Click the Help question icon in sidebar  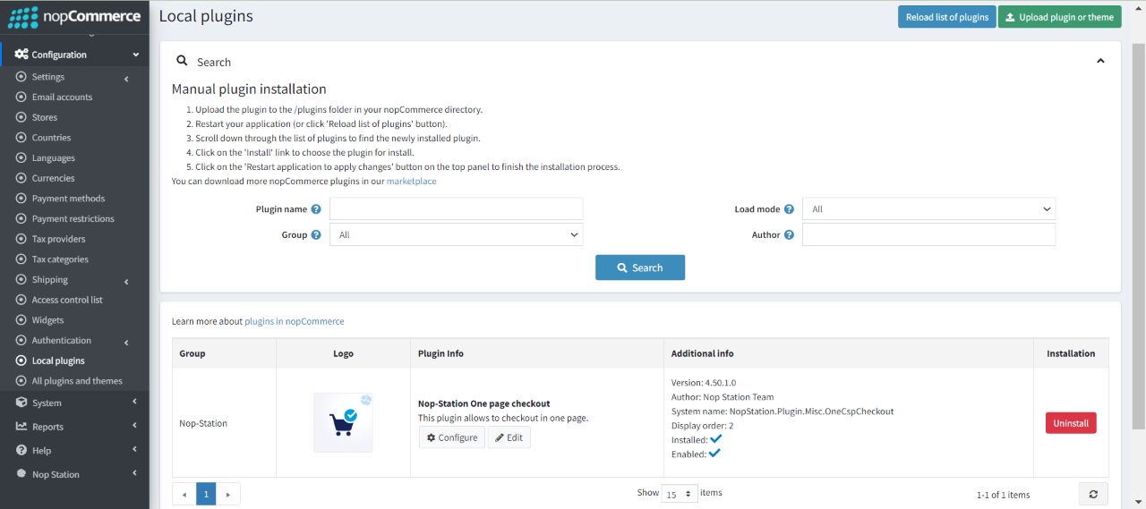click(x=21, y=450)
